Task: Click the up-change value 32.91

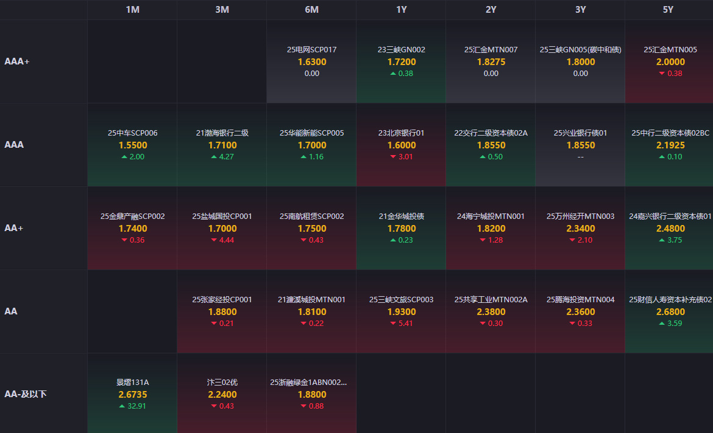Action: click(x=137, y=406)
